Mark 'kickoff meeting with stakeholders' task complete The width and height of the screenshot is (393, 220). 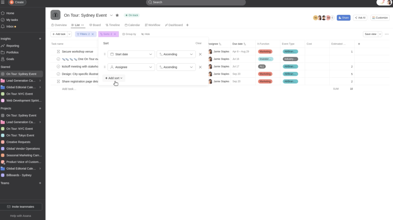tap(58, 66)
